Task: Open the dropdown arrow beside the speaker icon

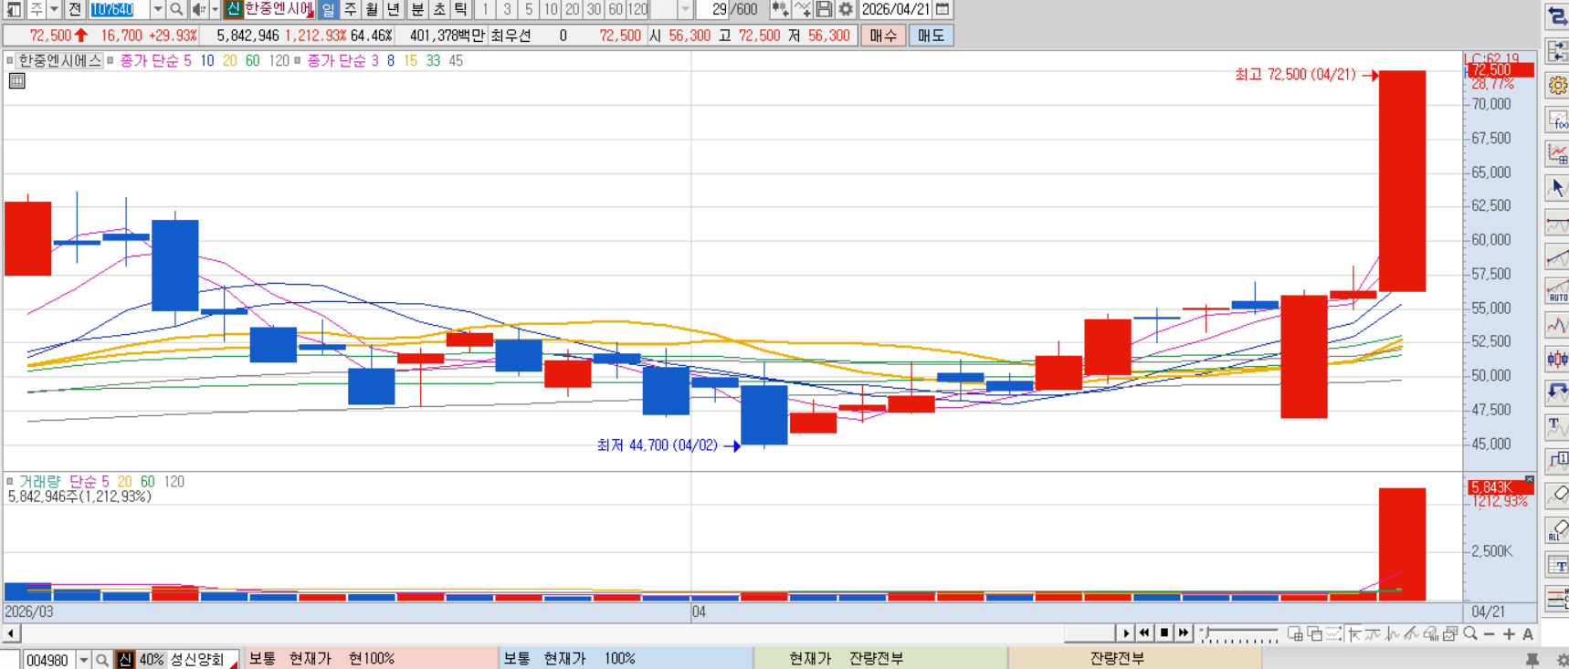Action: click(x=215, y=9)
